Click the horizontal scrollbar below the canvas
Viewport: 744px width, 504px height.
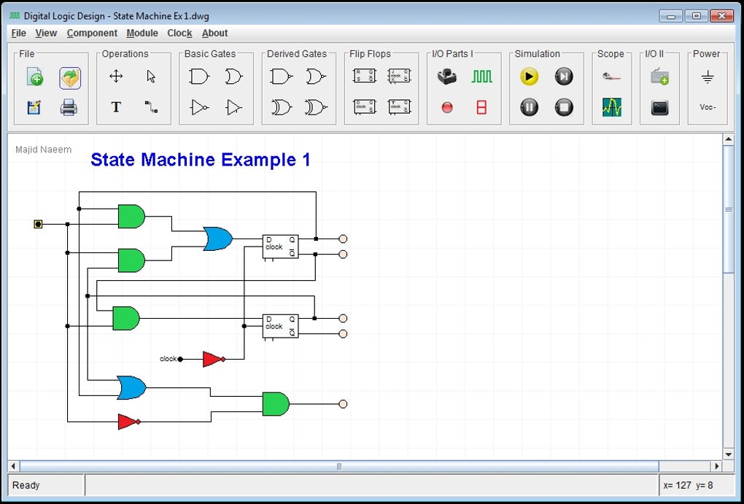(338, 465)
